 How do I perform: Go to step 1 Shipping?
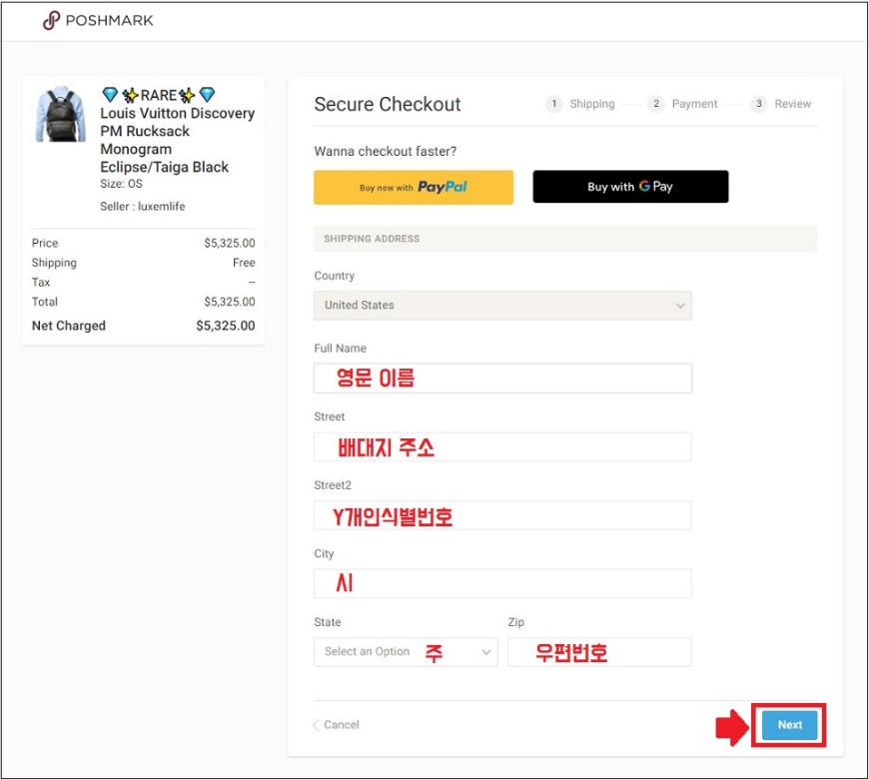point(580,104)
